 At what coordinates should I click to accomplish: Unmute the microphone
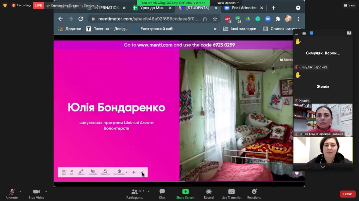[x=12, y=194]
